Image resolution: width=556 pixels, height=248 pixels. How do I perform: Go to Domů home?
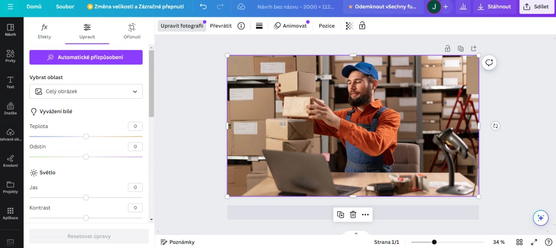pos(34,7)
